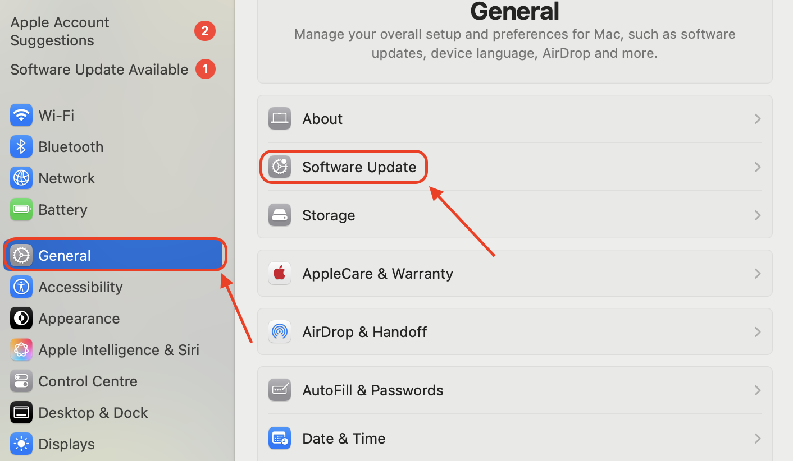
Task: Expand the Date & Time row chevron
Action: pos(757,438)
